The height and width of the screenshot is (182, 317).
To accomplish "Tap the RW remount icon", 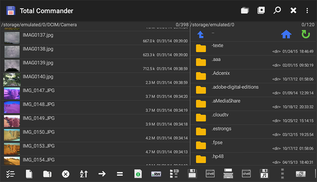I will click(156, 174).
